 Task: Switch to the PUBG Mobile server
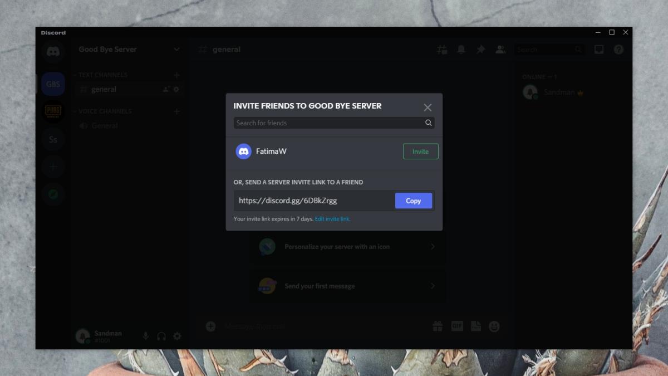coord(53,111)
